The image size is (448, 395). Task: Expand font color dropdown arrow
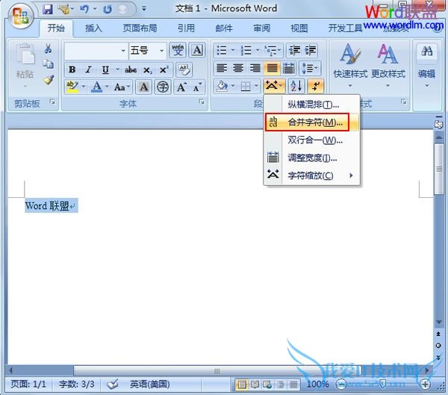(107, 87)
